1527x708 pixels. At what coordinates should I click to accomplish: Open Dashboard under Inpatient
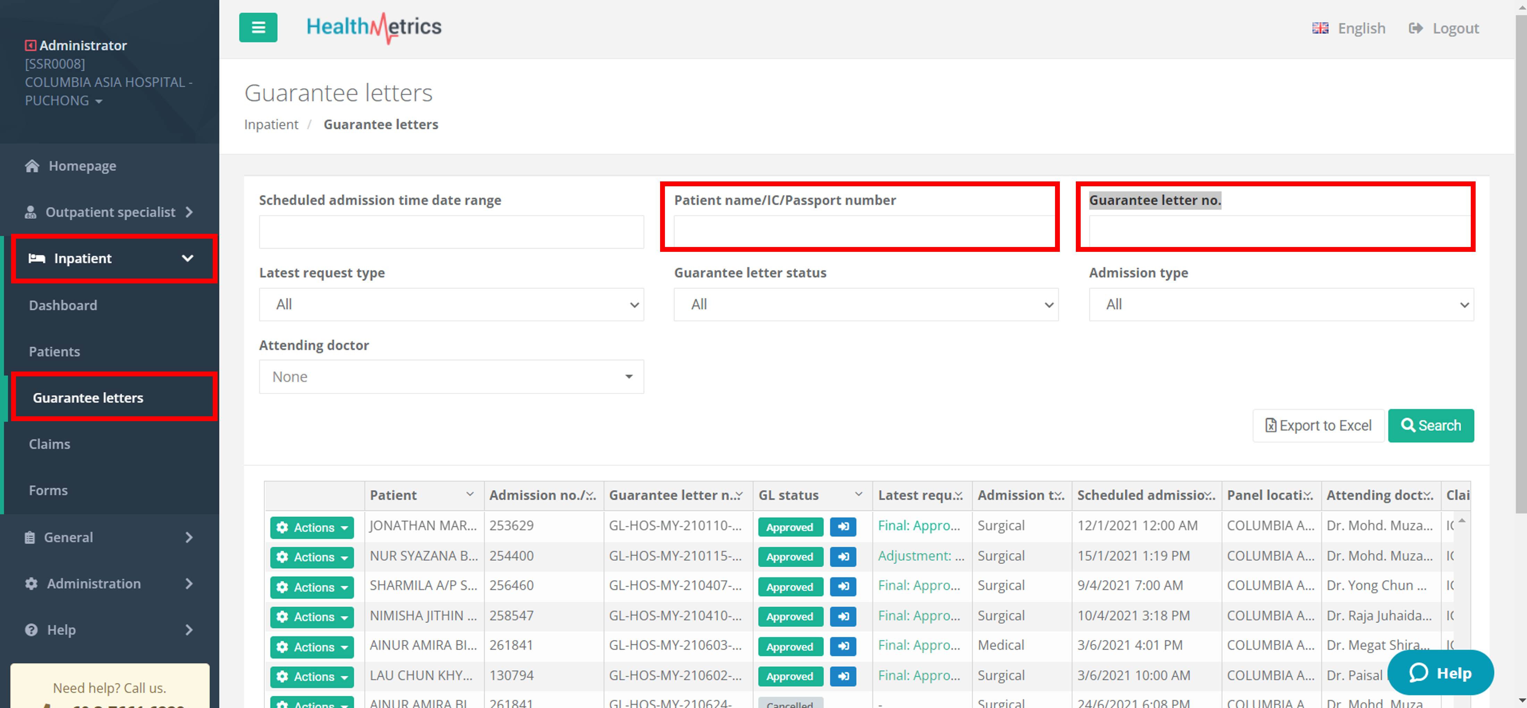tap(63, 305)
